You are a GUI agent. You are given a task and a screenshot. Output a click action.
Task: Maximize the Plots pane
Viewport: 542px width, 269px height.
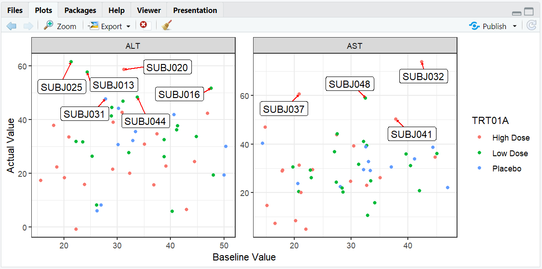tap(529, 12)
